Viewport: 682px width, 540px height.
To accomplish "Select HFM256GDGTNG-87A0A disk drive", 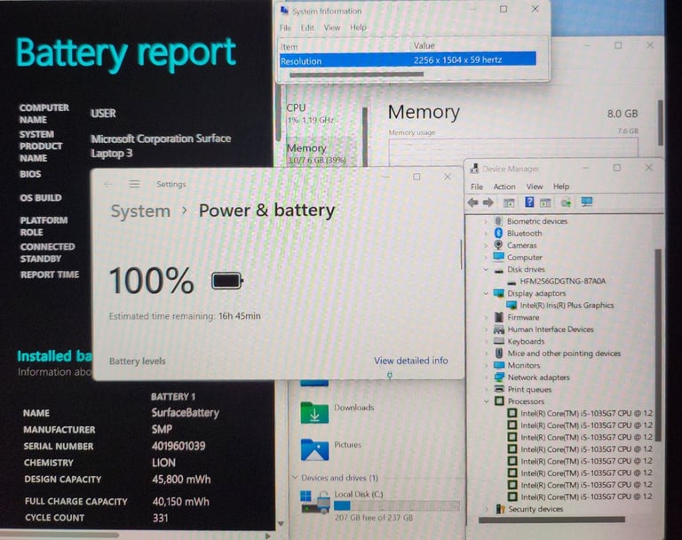I will tap(562, 281).
